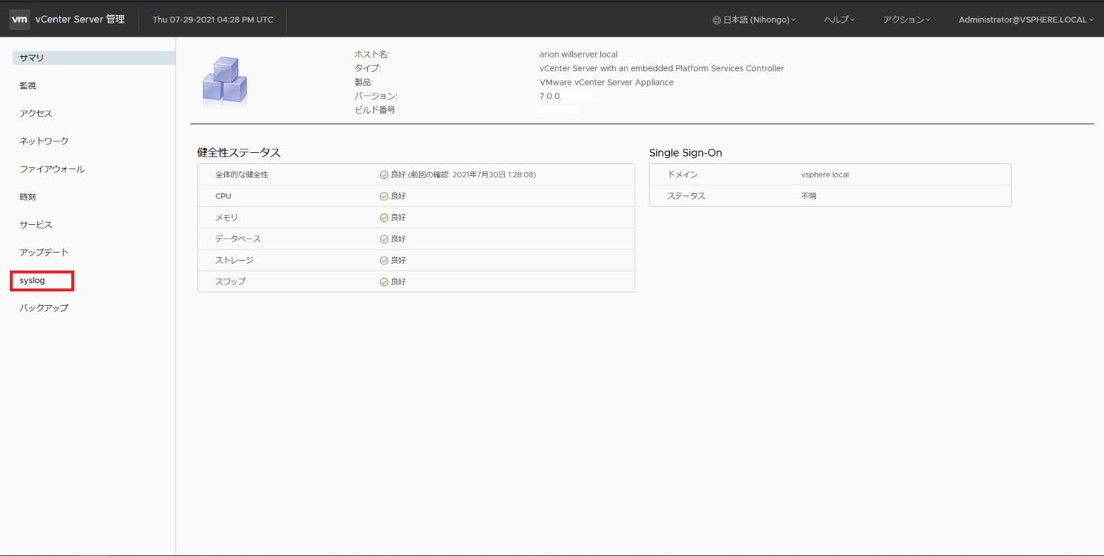Screen dimensions: 1104x556
Task: Click the VMware vm logo icon
Action: (20, 19)
